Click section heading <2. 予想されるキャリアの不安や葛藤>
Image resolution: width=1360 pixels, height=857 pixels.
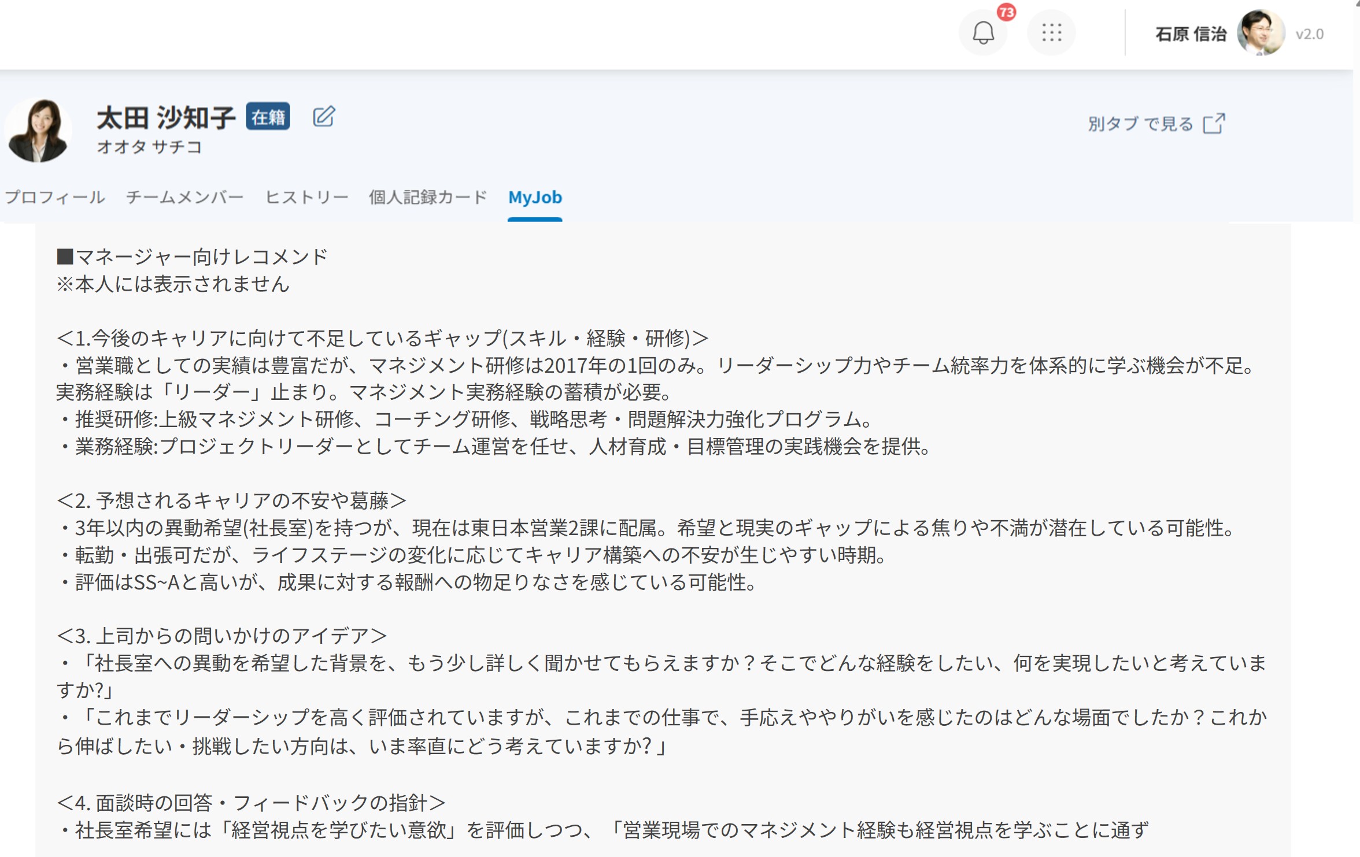point(232,501)
